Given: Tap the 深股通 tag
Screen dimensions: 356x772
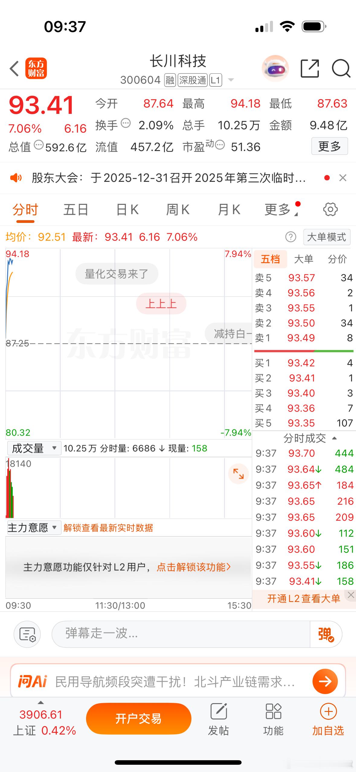Looking at the screenshot, I should [x=193, y=80].
